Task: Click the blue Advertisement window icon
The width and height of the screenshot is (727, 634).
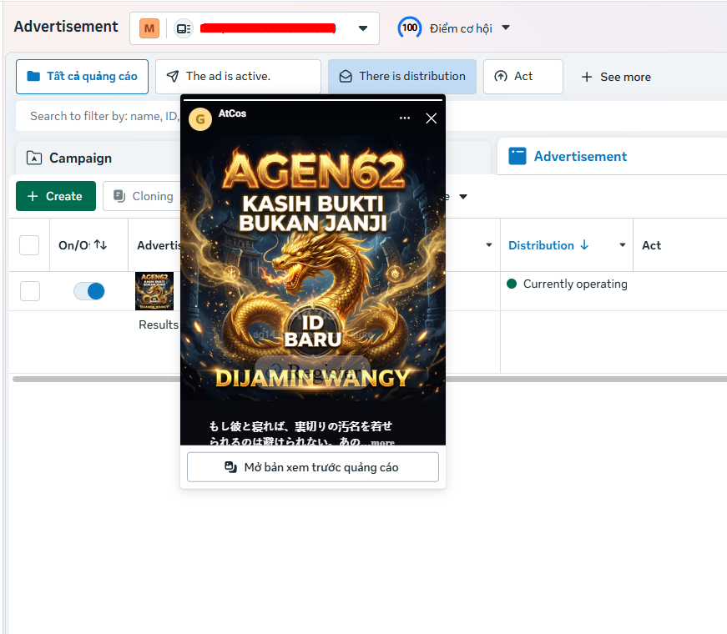Action: [517, 156]
